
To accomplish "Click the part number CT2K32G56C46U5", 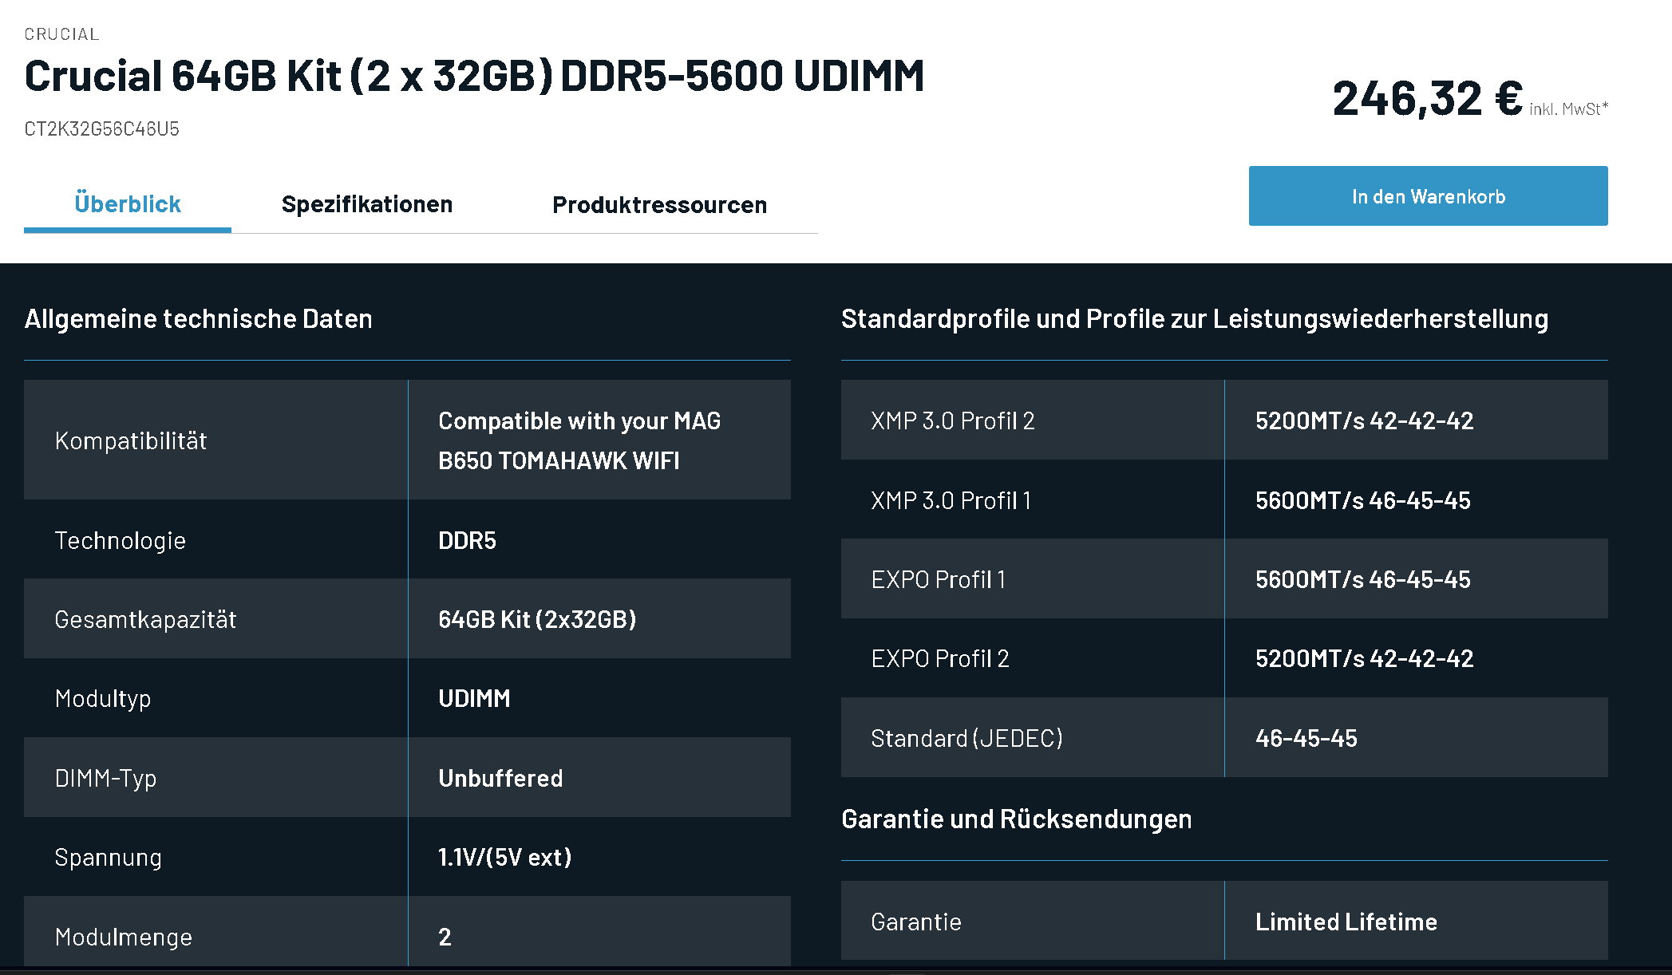I will tap(101, 129).
